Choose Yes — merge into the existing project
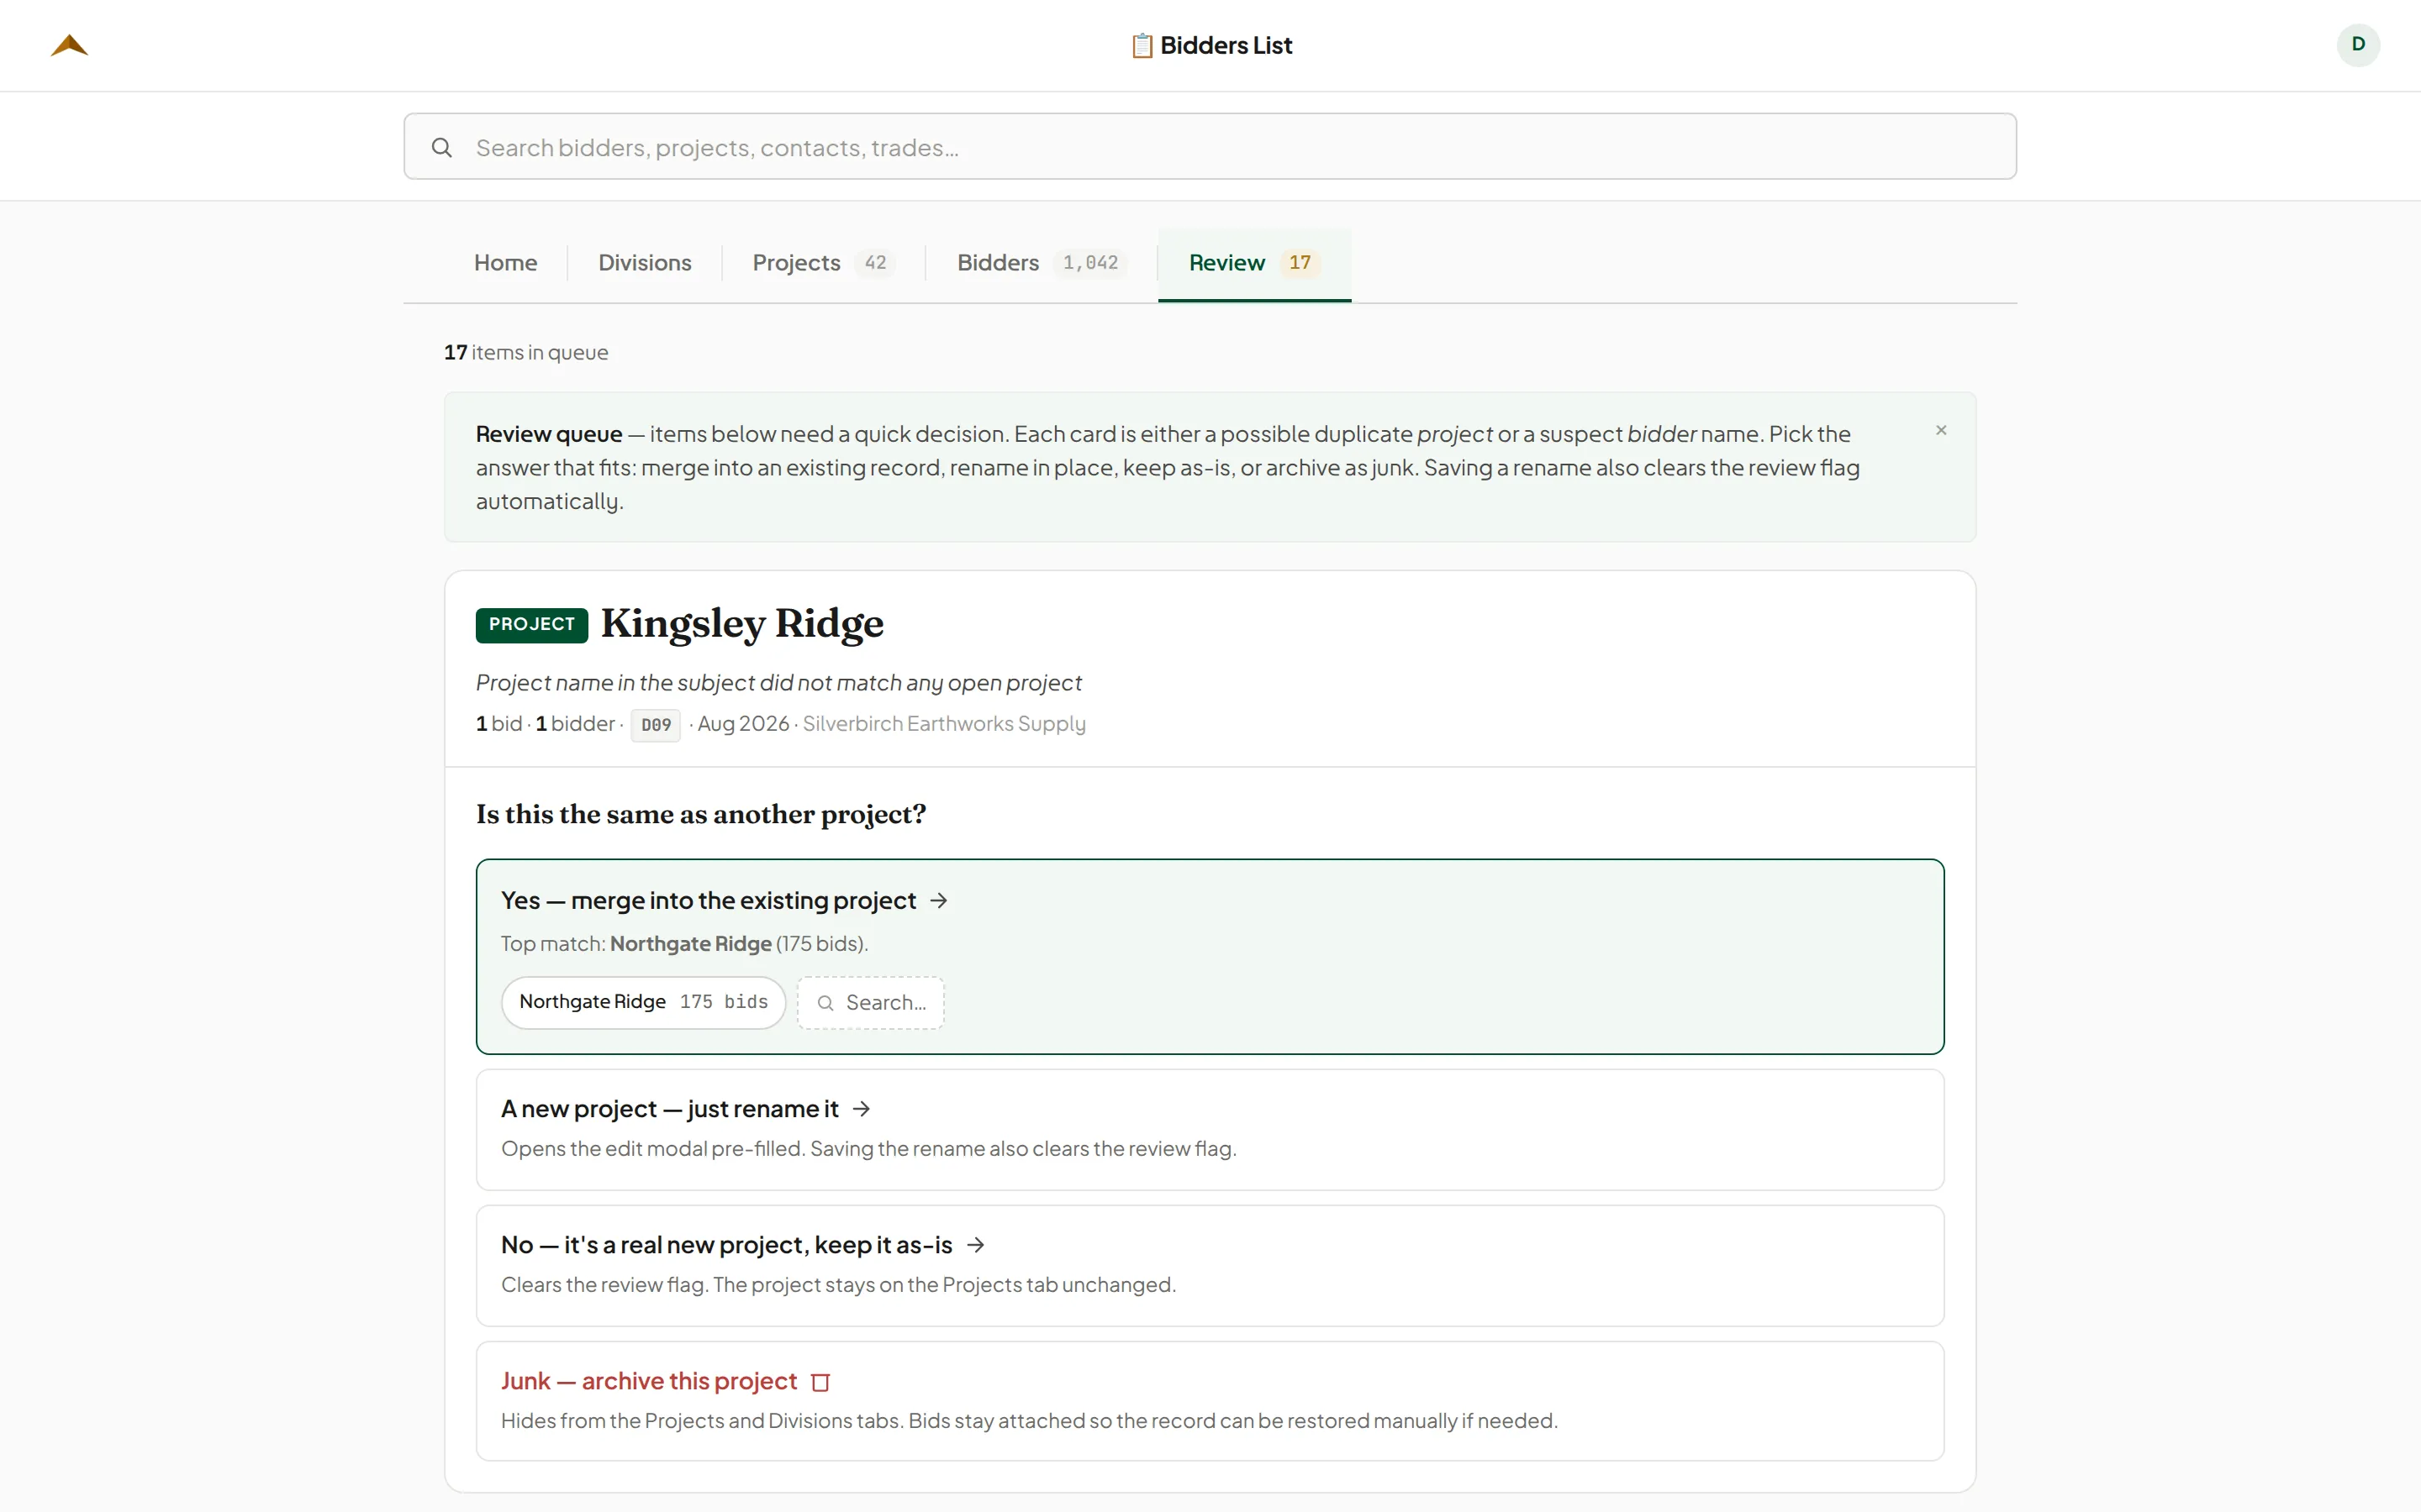The image size is (2421, 1512). click(x=1210, y=956)
